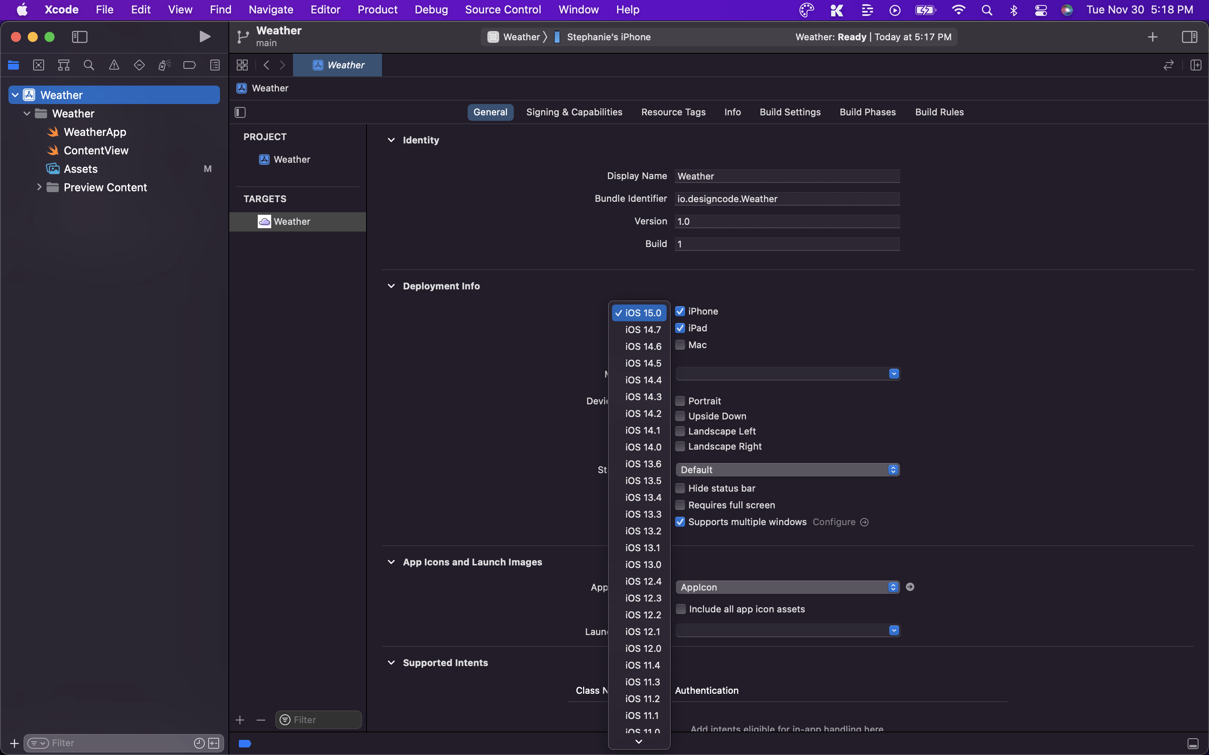Screen dimensions: 1209x755
Task: Switch to Signing & Capabilities tab
Action: tap(574, 112)
